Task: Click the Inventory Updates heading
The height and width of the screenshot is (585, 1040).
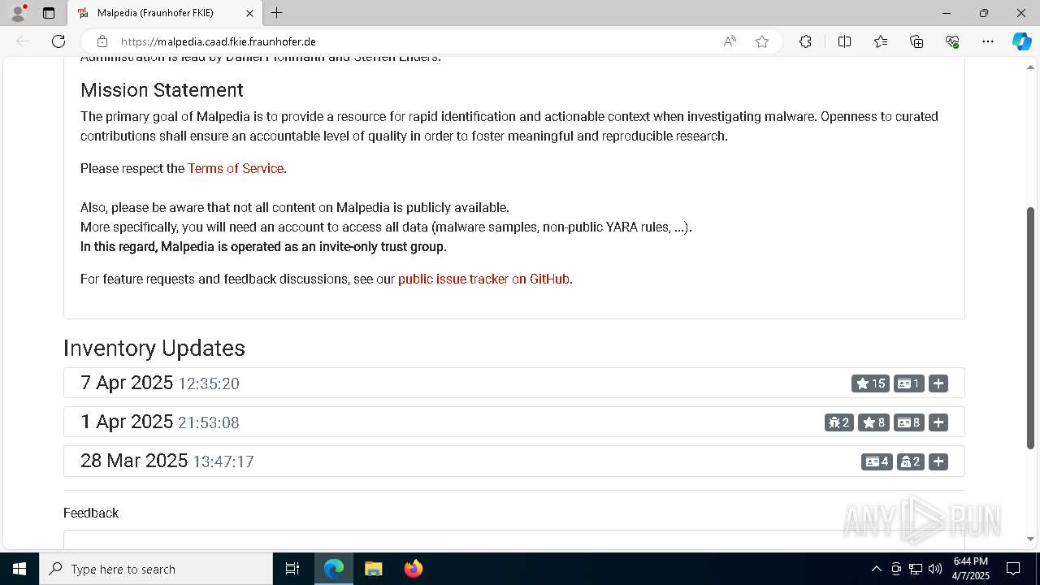Action: [154, 348]
